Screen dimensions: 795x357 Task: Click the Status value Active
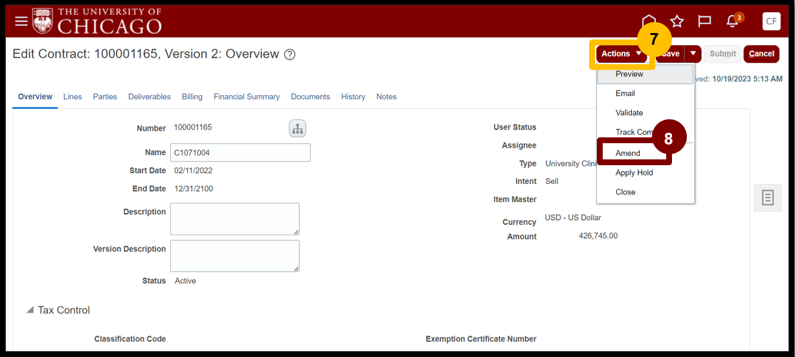[185, 281]
